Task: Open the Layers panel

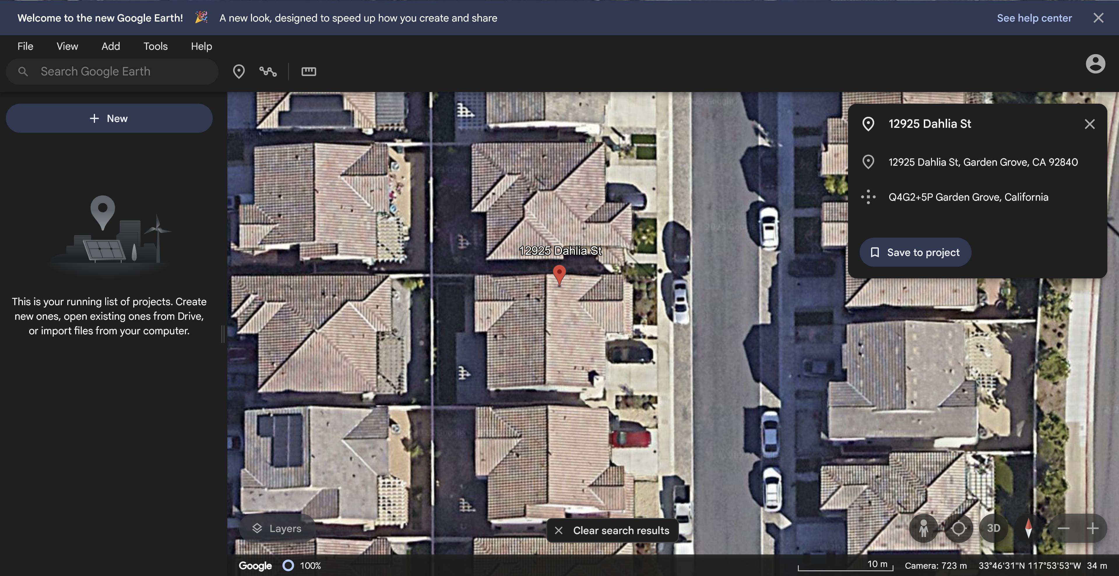Action: (x=277, y=528)
